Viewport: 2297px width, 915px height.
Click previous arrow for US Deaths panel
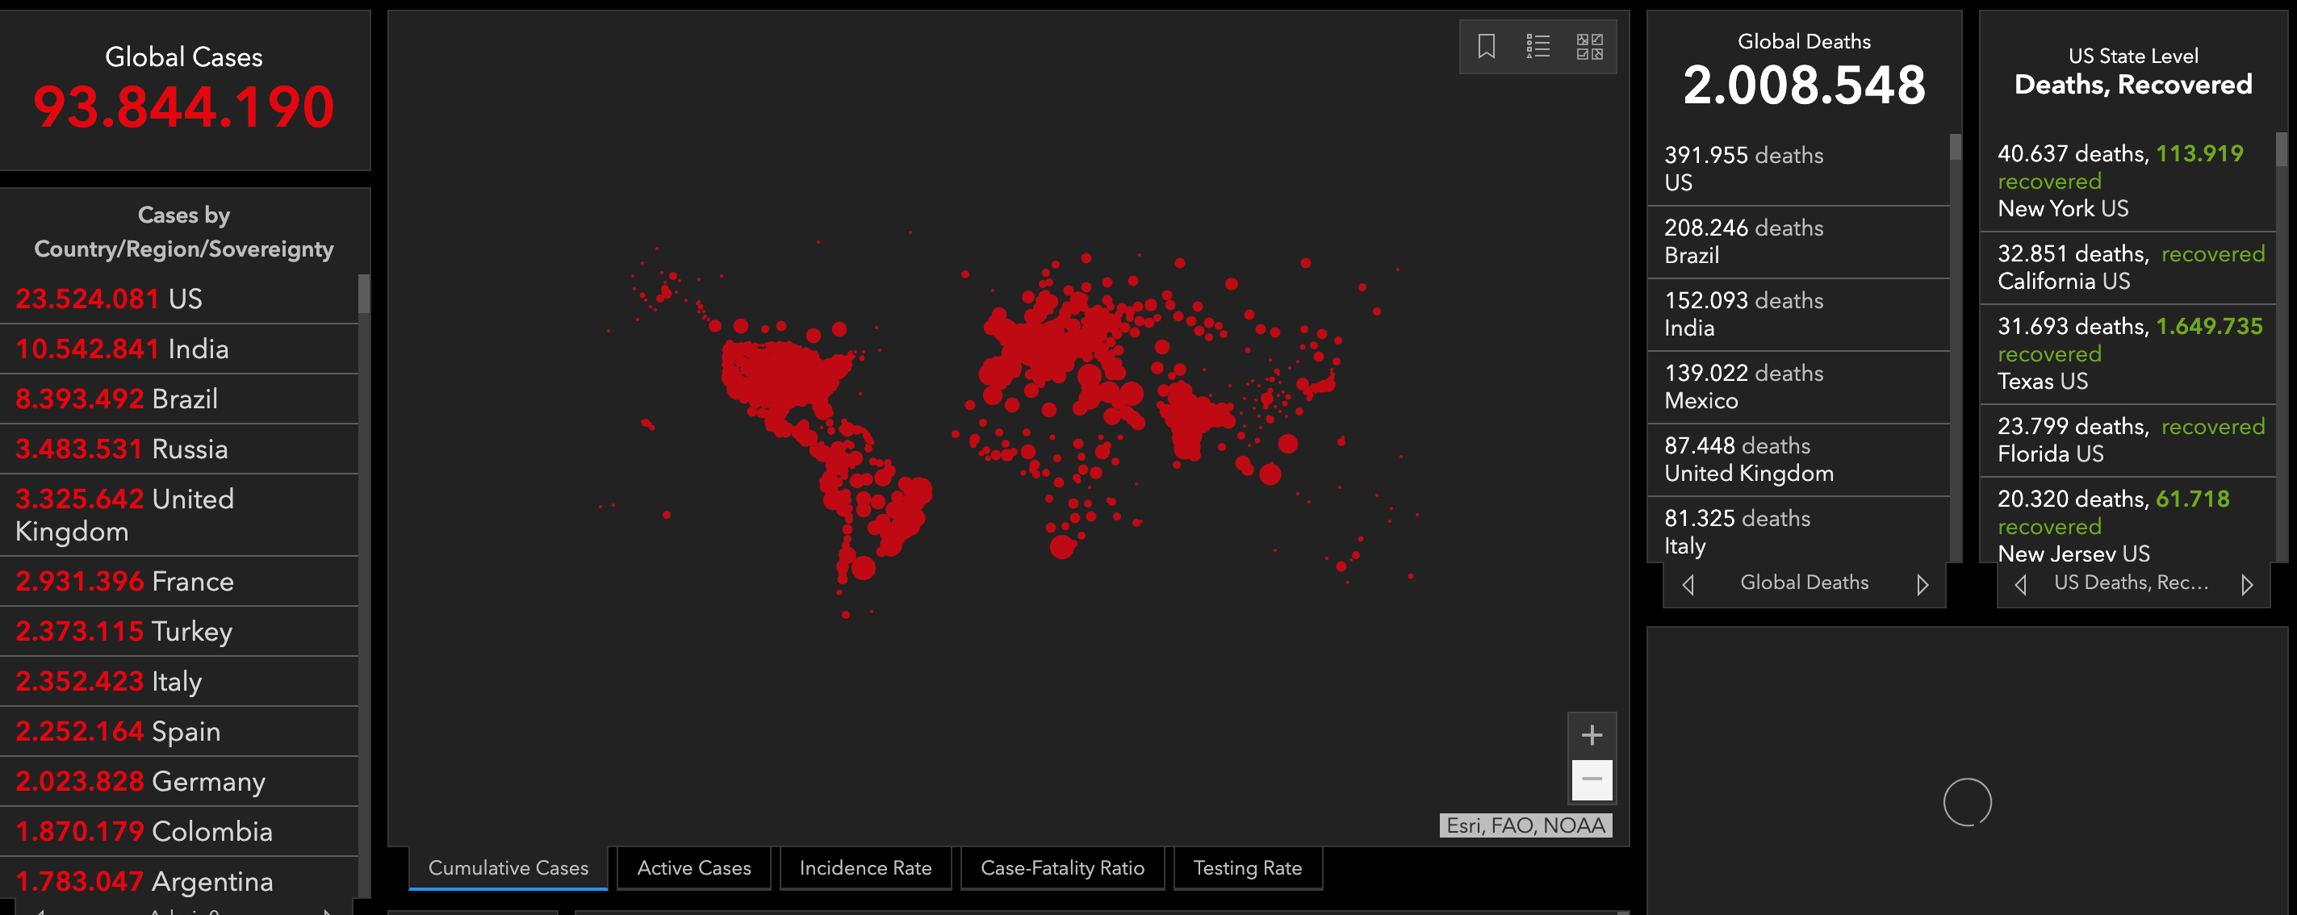[x=2021, y=584]
